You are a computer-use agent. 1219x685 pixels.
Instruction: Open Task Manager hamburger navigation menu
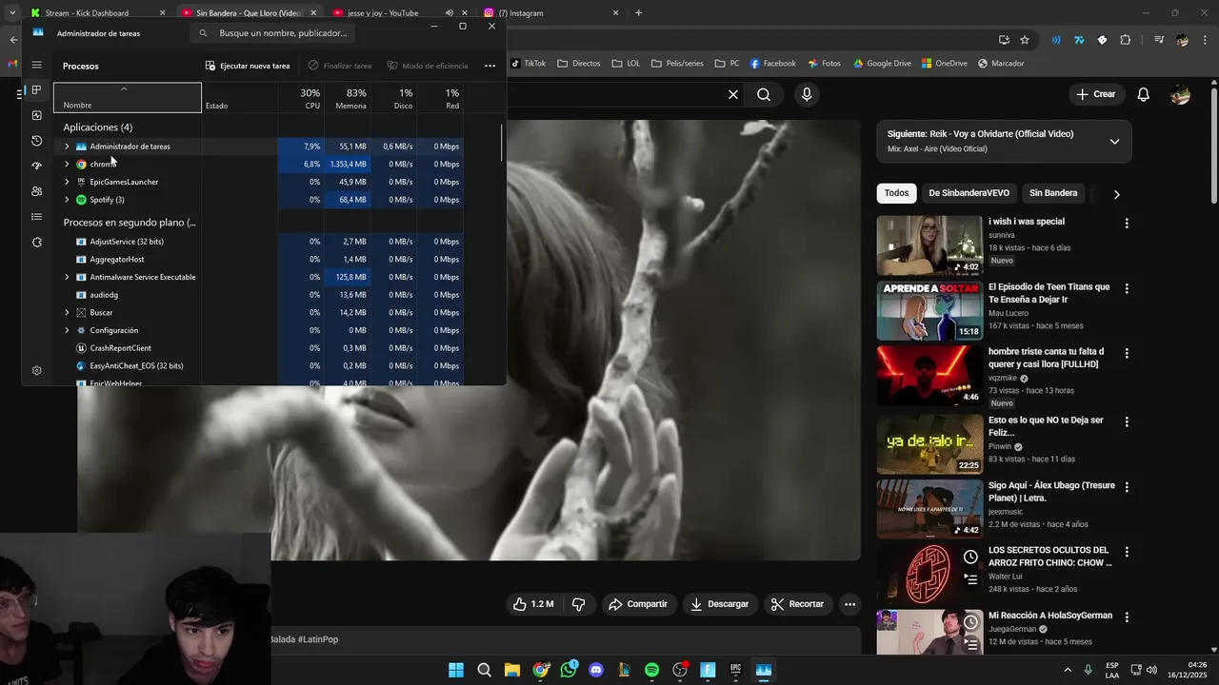point(36,66)
